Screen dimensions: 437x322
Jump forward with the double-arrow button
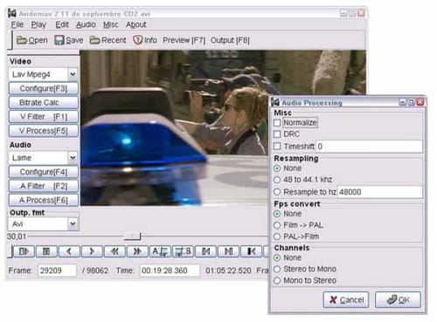137,251
